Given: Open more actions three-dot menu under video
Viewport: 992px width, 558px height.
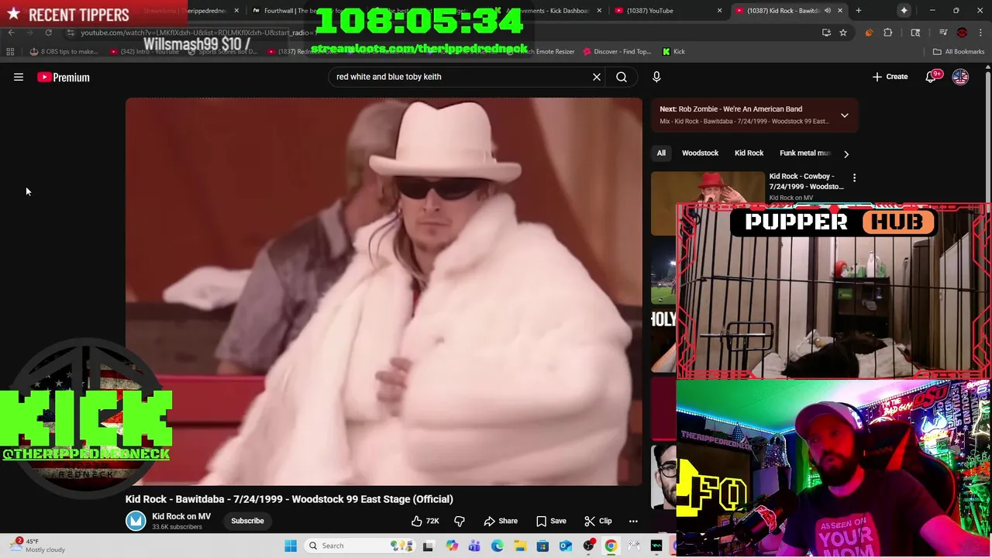Looking at the screenshot, I should point(633,521).
